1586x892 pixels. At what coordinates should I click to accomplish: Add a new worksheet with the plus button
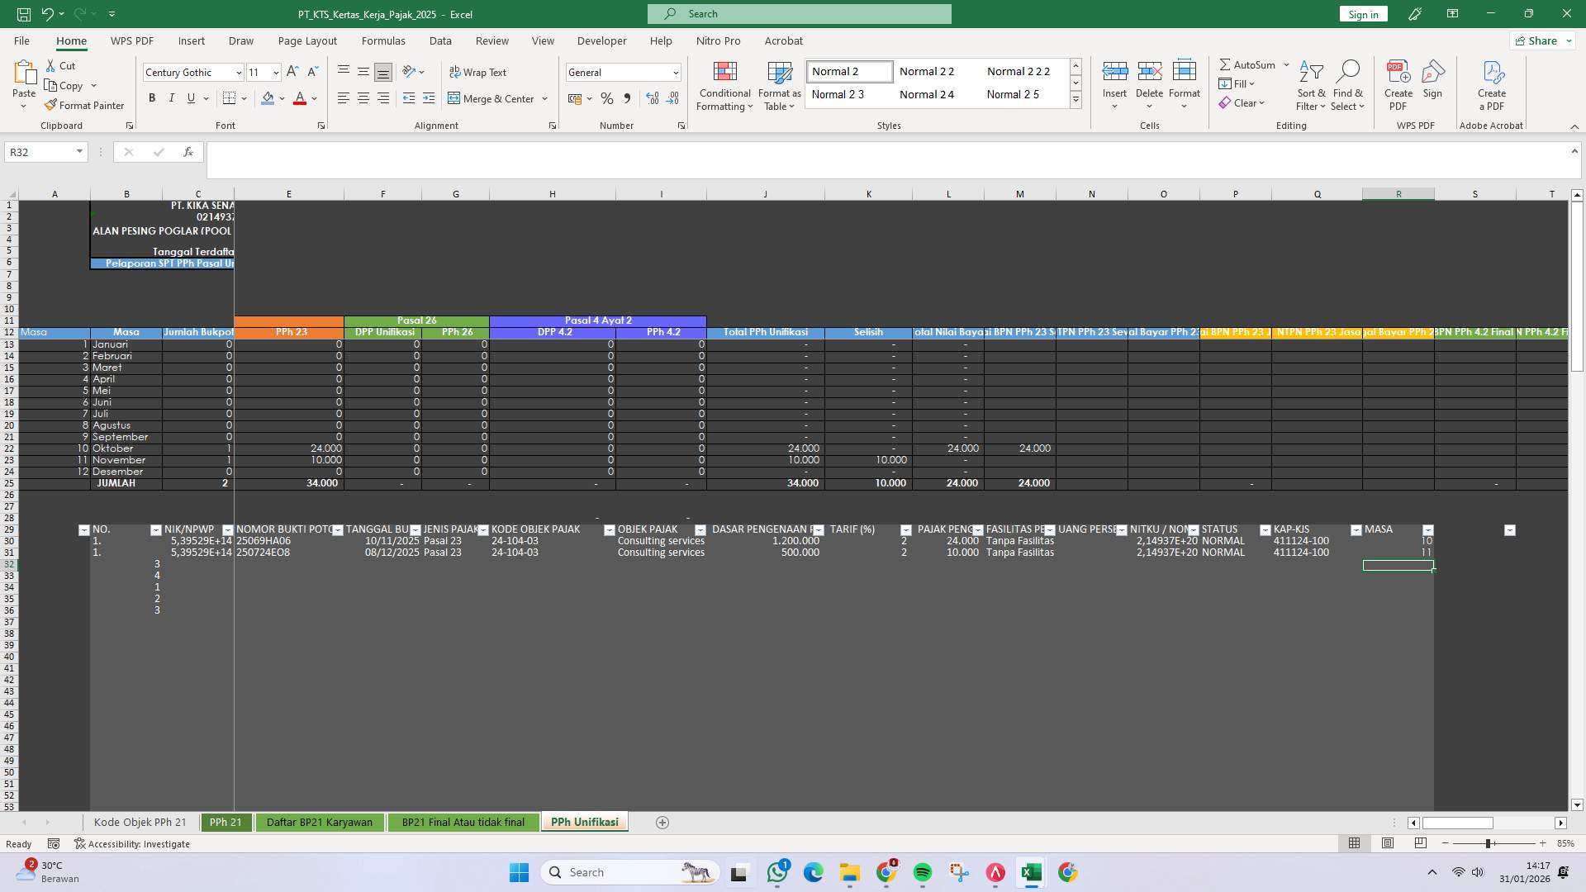[x=662, y=822]
